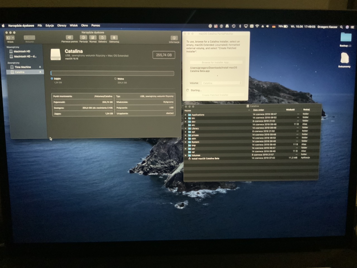Click Create Patched Installer button
Image resolution: width=357 pixels, height=268 pixels.
pos(215,95)
